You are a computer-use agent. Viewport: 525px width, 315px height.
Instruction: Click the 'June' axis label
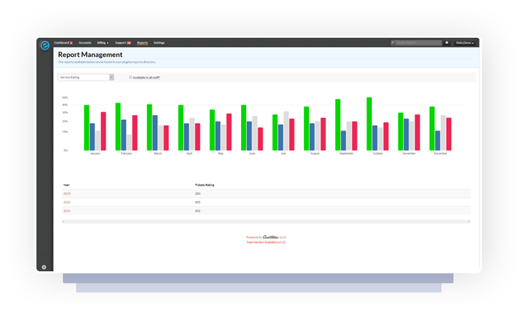point(252,154)
